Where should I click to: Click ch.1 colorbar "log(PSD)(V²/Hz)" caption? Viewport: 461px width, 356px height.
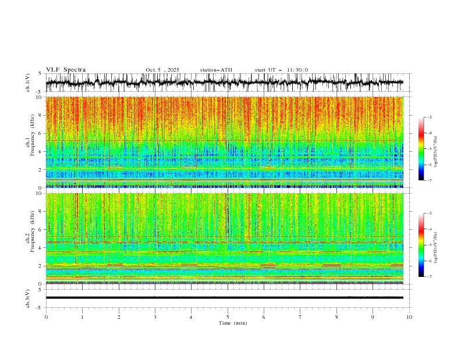point(436,152)
